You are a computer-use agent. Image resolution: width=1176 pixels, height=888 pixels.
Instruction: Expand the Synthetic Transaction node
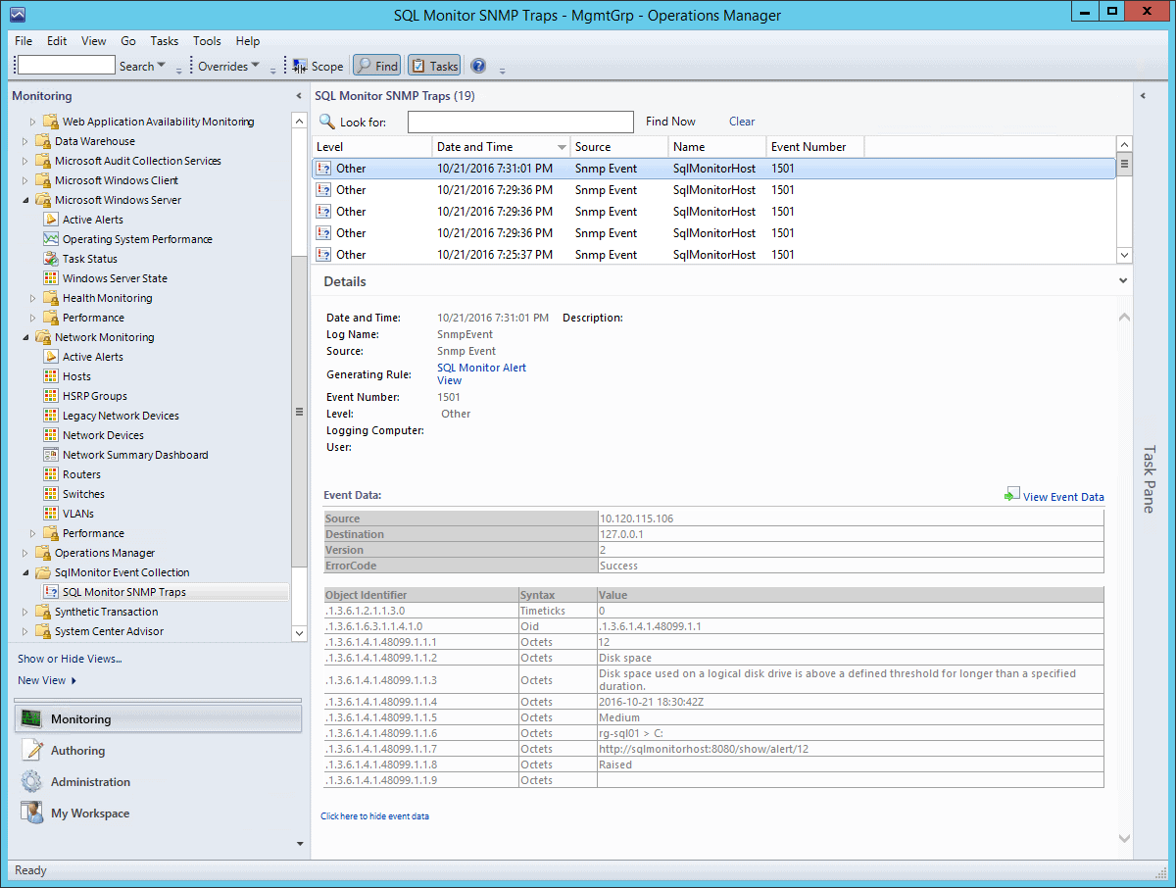(x=24, y=611)
